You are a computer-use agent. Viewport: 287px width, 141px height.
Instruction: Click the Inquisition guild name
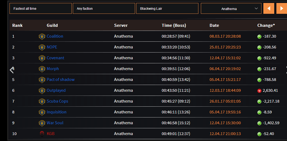[57, 112]
